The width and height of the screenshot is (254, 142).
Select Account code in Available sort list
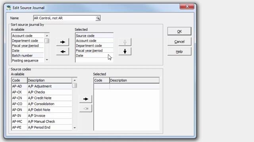[x=28, y=36]
